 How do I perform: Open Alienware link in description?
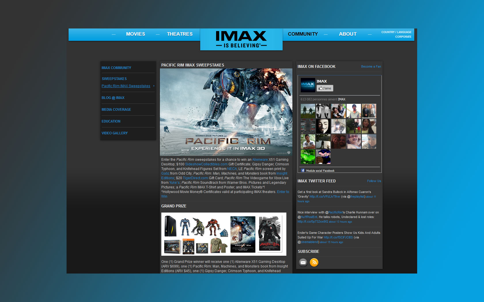(260, 160)
